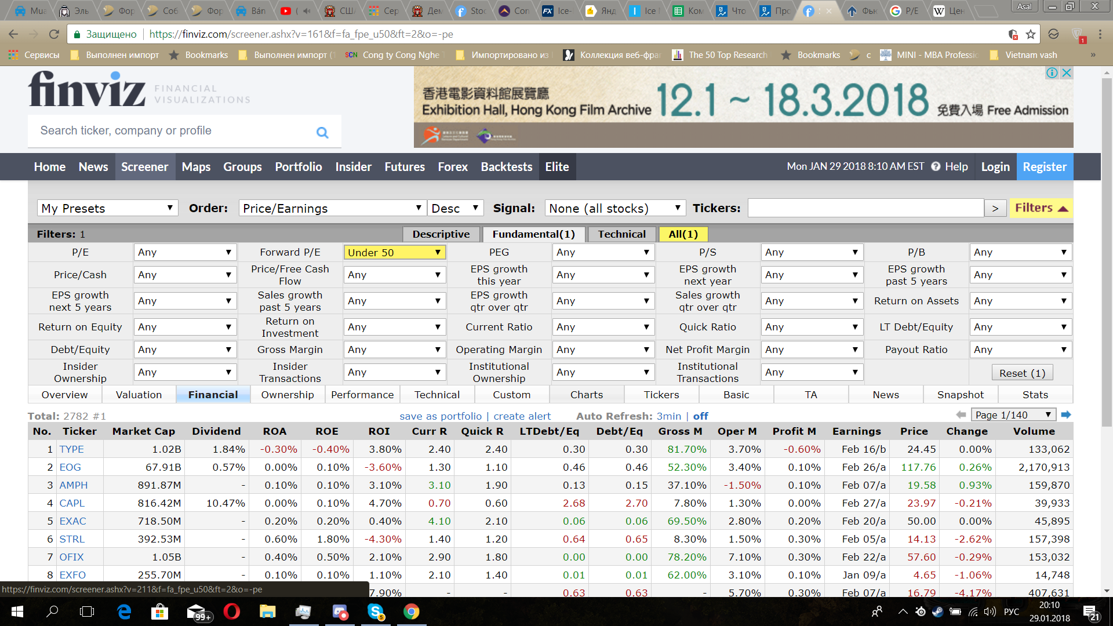1113x626 pixels.
Task: Open the Skype taskbar icon
Action: coord(376,612)
